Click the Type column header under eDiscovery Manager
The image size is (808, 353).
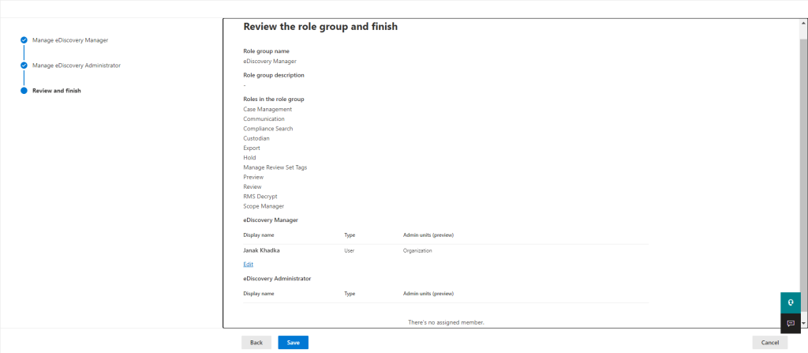350,235
